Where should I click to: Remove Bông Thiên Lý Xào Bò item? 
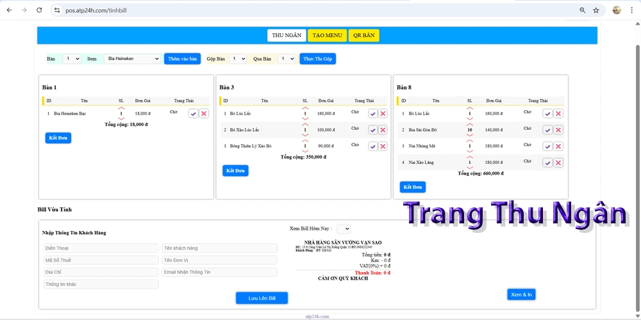coord(383,146)
